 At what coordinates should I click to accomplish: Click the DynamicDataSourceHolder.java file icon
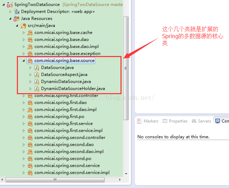point(37,89)
